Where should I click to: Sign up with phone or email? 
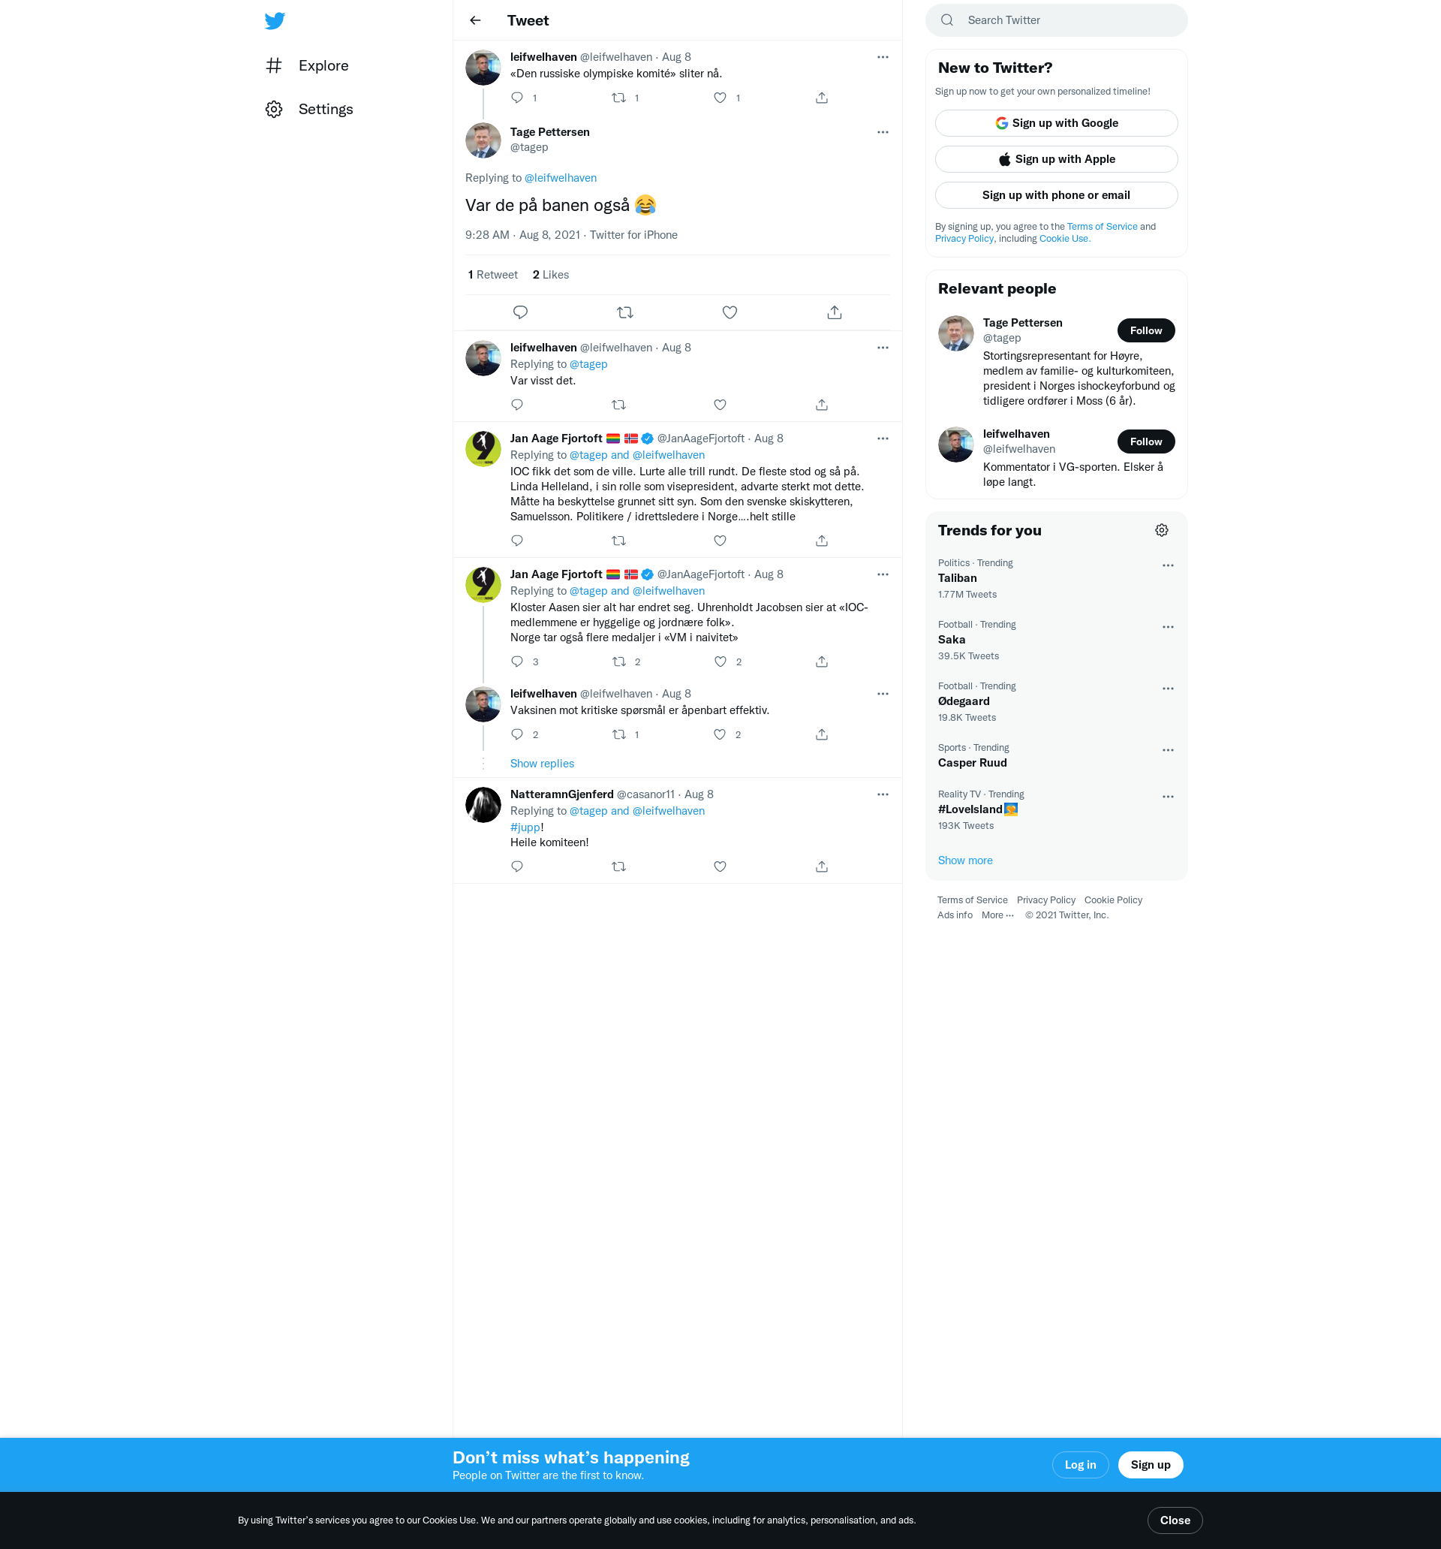point(1055,194)
